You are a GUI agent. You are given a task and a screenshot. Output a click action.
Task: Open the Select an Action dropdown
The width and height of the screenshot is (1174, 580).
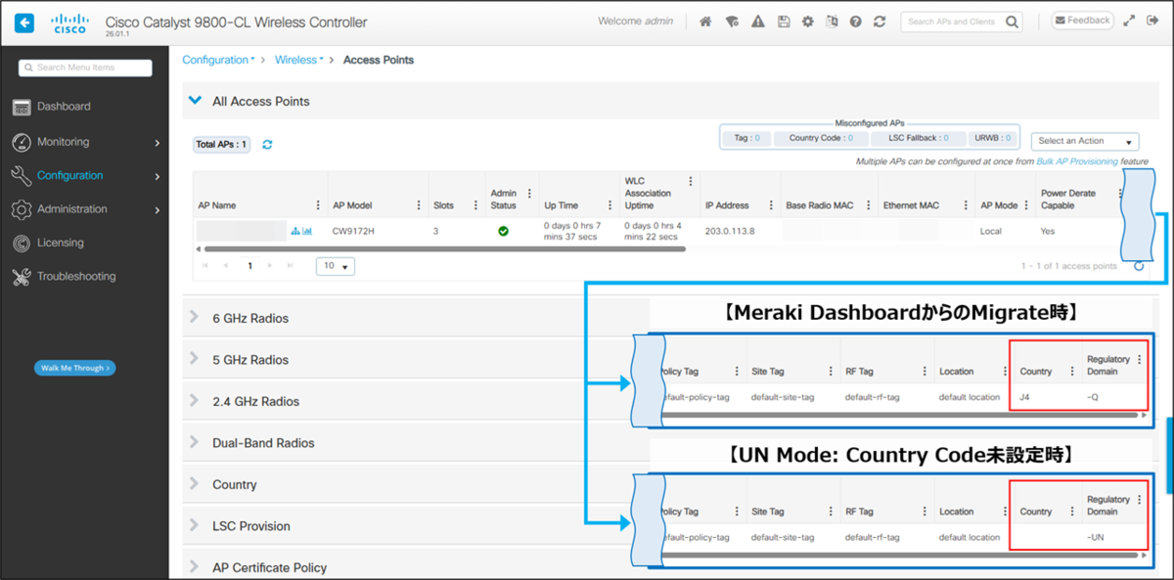click(1085, 141)
